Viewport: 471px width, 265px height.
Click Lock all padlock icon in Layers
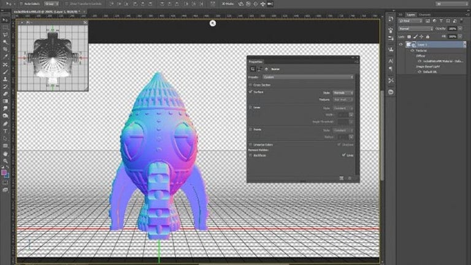tap(427, 37)
